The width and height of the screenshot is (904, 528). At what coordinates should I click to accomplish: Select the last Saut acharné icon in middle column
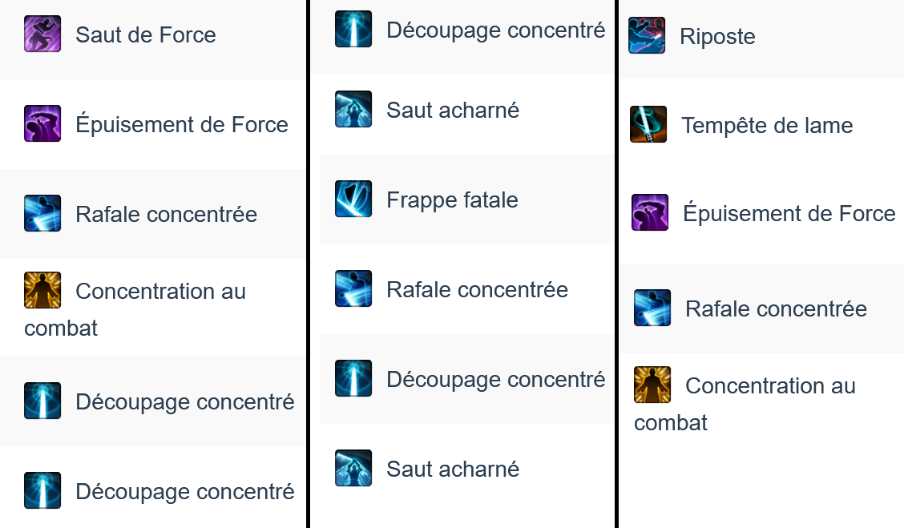(353, 468)
